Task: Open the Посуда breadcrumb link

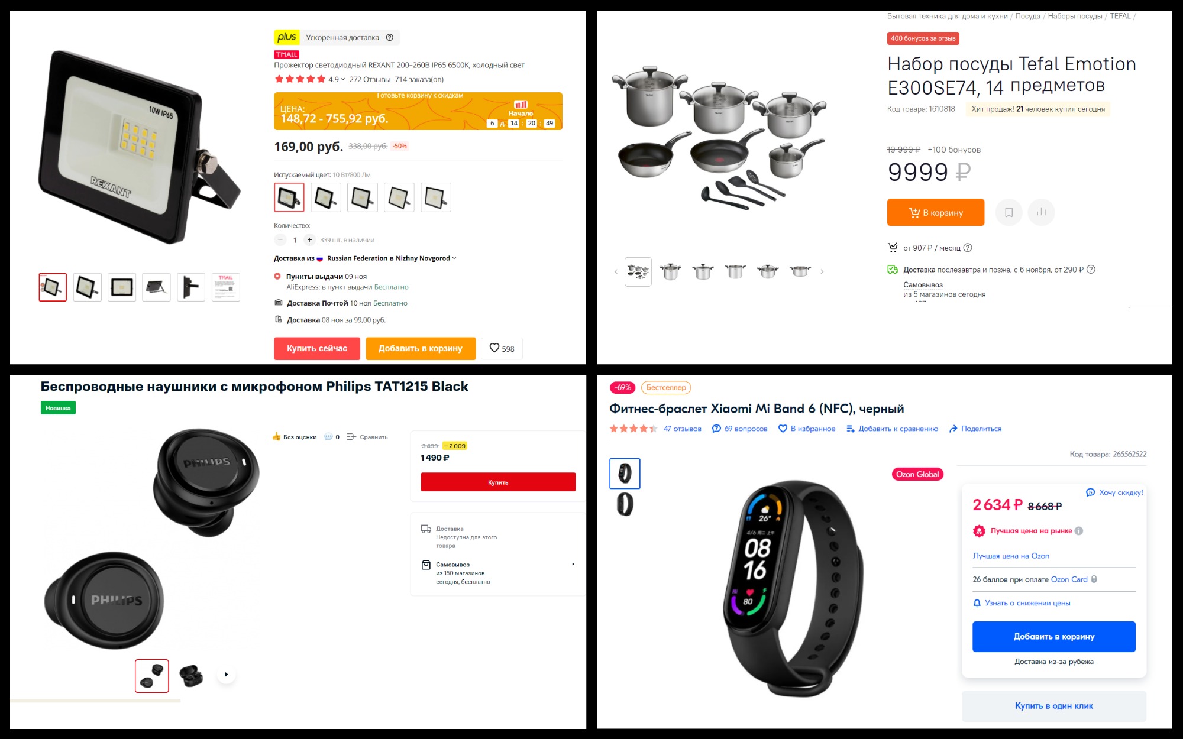Action: pos(1028,16)
